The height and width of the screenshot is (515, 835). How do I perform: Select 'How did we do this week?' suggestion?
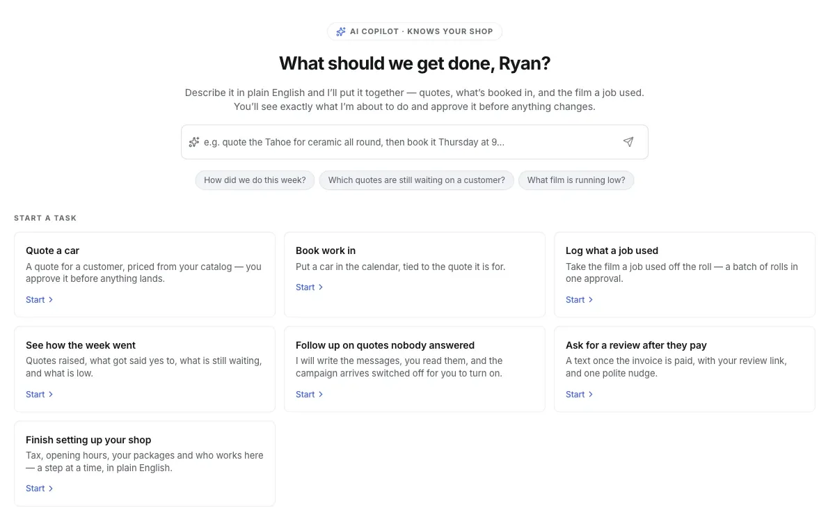tap(255, 180)
